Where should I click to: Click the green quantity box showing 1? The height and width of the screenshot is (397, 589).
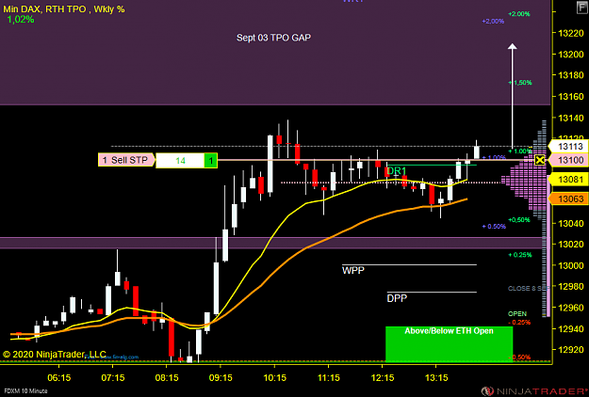click(211, 161)
